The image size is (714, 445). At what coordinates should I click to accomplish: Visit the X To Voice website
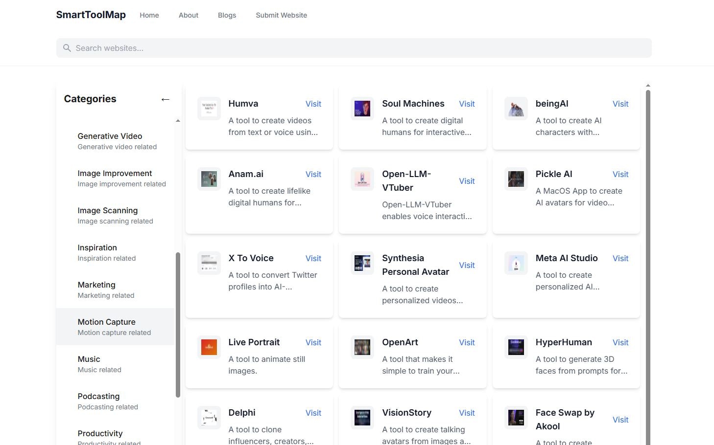pos(313,258)
